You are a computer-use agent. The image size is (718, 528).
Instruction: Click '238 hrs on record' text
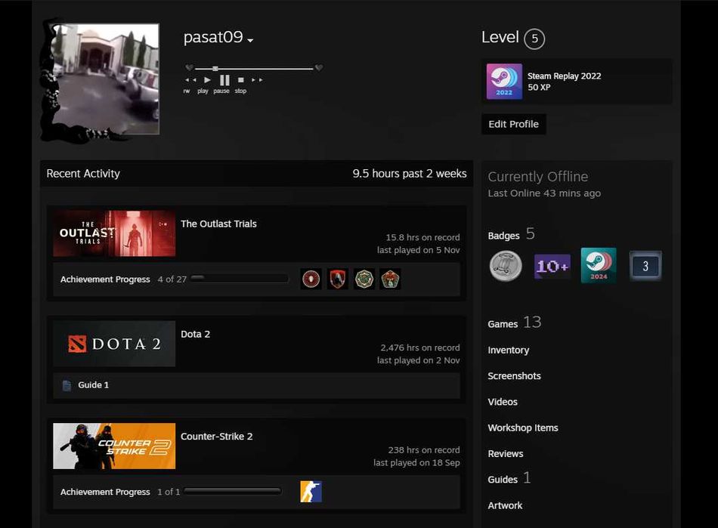click(x=424, y=450)
